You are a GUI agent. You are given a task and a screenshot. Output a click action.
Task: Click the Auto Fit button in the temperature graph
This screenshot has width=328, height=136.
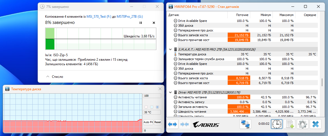point(148,122)
